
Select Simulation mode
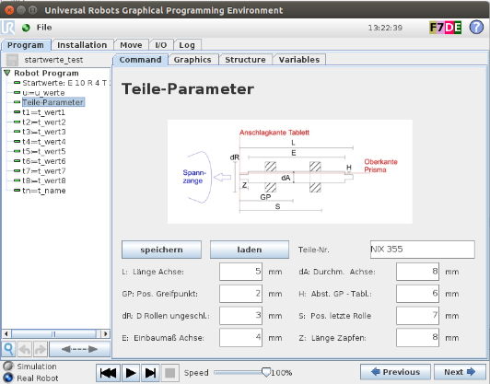[x=8, y=366]
